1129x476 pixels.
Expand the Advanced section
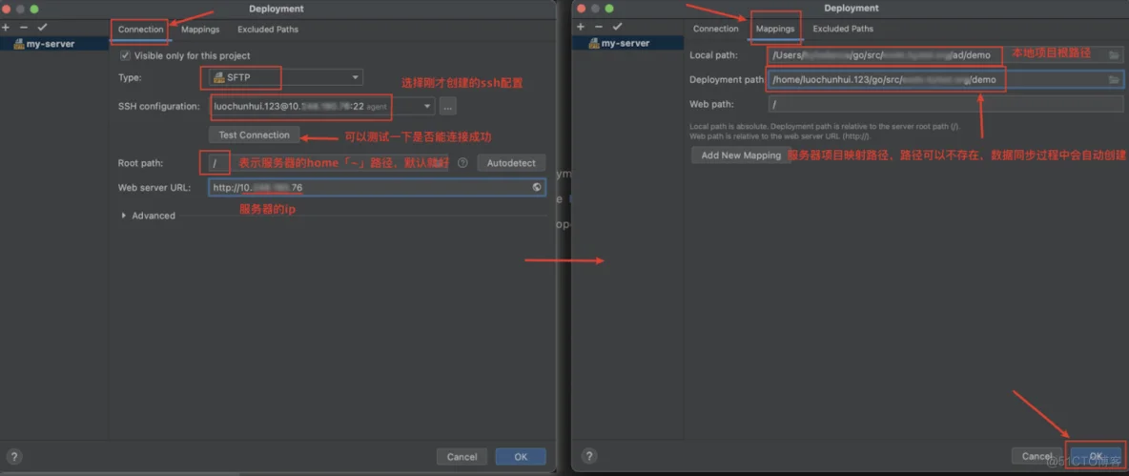124,216
